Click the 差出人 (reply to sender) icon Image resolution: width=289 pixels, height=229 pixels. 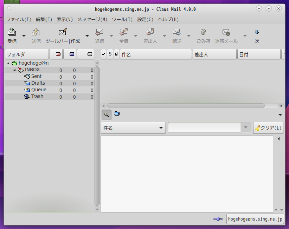150,32
